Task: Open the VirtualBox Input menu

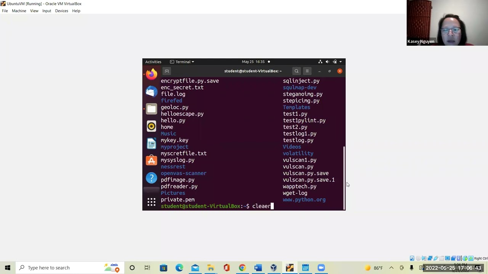Action: tap(47, 11)
